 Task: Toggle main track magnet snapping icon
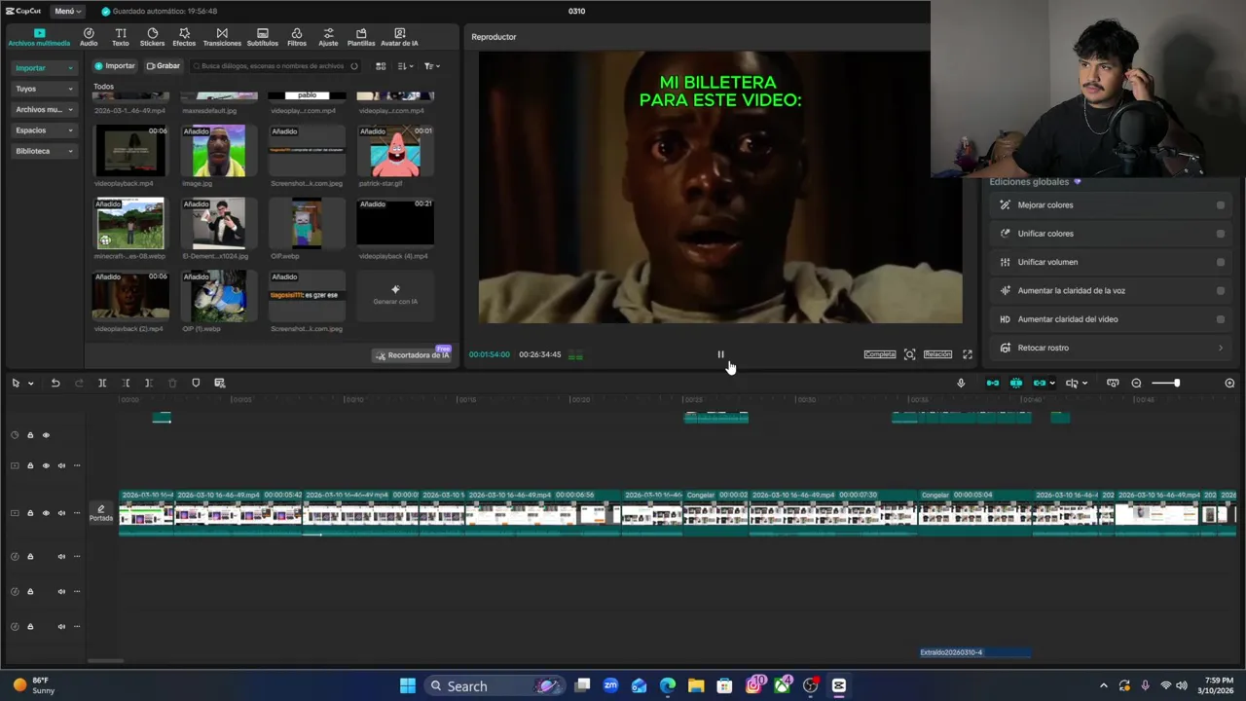click(993, 383)
